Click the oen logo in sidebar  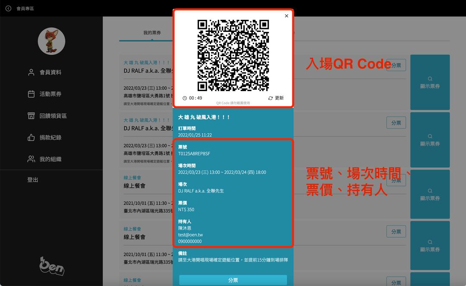click(51, 266)
